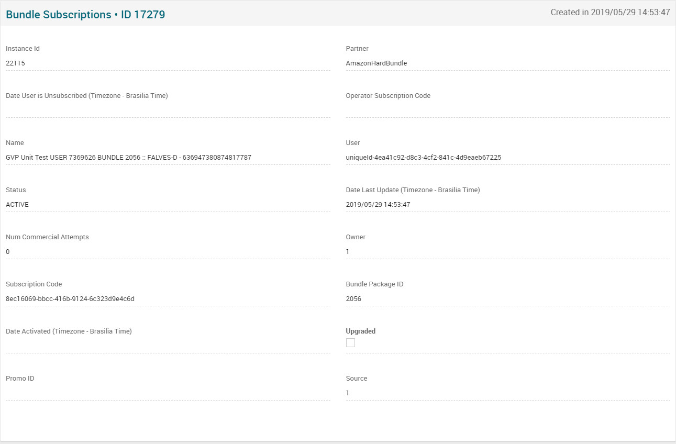Click the Status field showing ACTIVE
This screenshot has width=676, height=444.
168,205
